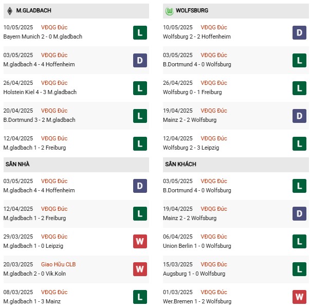Open the Giao Hữu CLB competition link
The height and width of the screenshot is (308, 310).
[x=58, y=264]
